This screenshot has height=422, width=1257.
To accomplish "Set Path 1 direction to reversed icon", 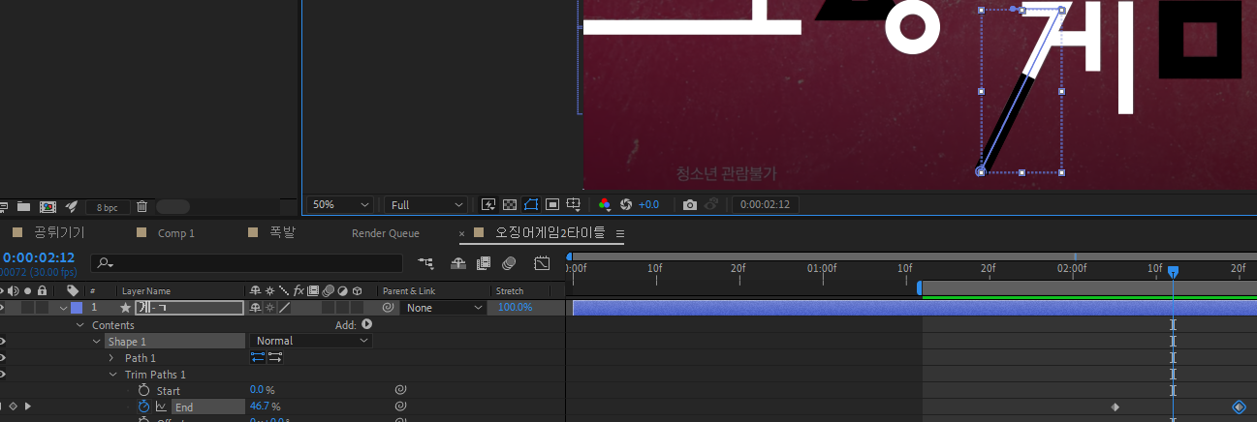I will click(x=275, y=358).
